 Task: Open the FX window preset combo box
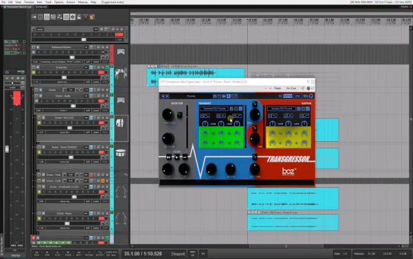(214, 88)
